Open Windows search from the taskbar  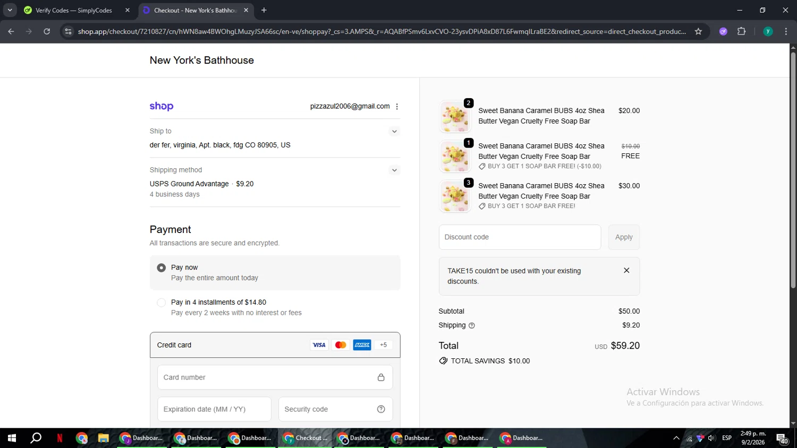[36, 438]
